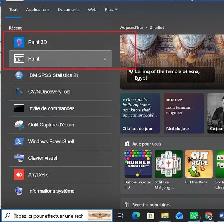Click the AnyDesk label text
The height and width of the screenshot is (222, 224).
(38, 174)
